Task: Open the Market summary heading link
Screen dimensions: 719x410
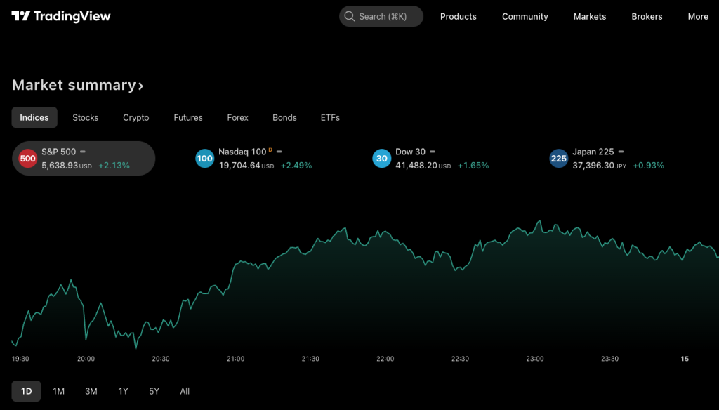Action: coord(77,86)
